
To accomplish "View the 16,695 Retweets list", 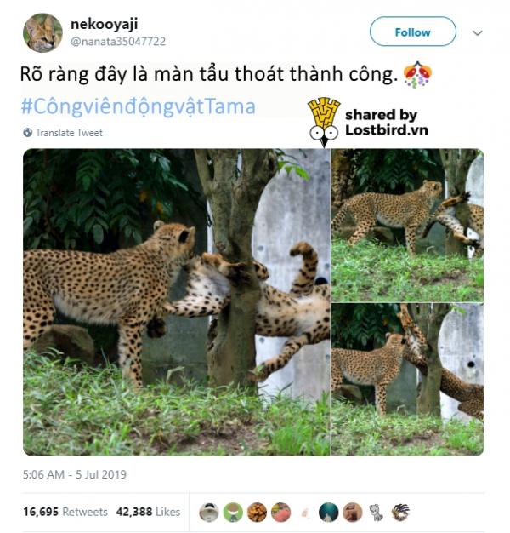I will (65, 512).
